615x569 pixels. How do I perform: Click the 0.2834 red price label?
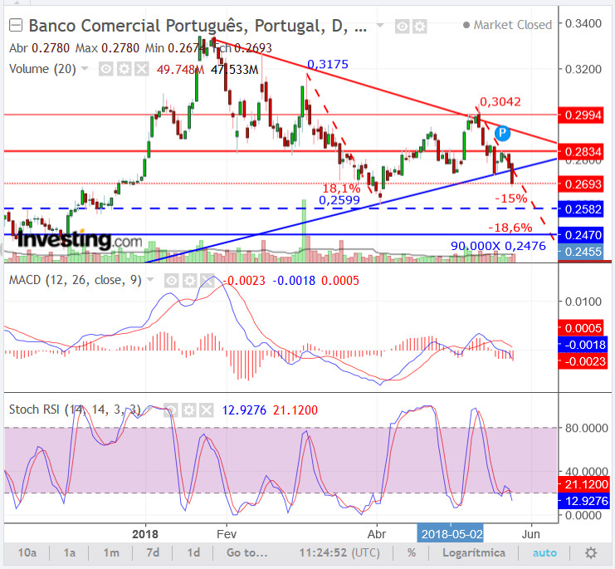pyautogui.click(x=581, y=151)
